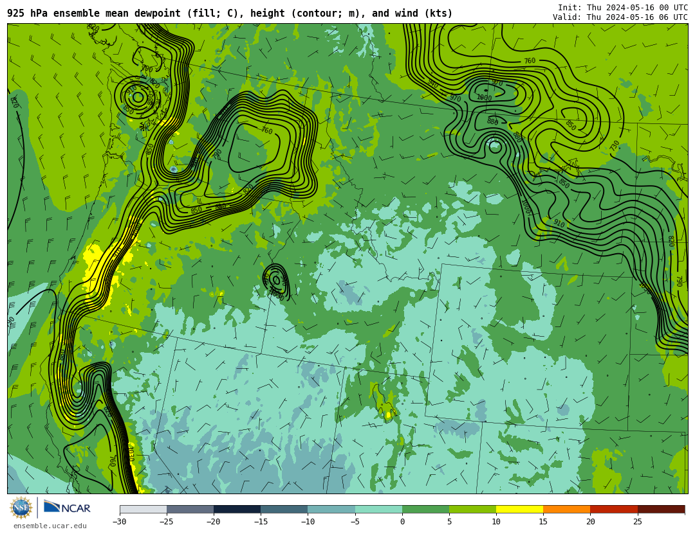
Task: Click the colorbar tick label 15
Action: click(543, 522)
